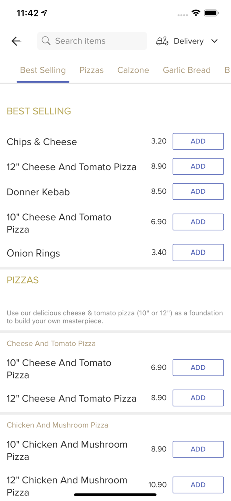Open the Garlic Bread tab

[187, 70]
